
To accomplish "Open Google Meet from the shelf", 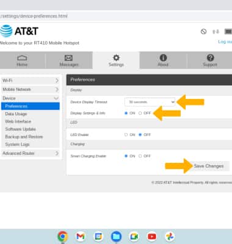I will pyautogui.click(x=134, y=237).
